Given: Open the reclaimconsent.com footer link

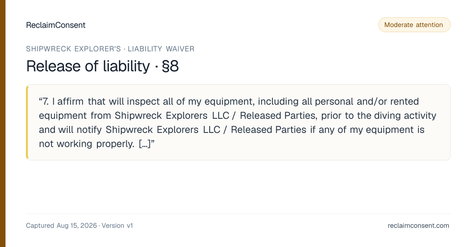Looking at the screenshot, I should [x=418, y=225].
